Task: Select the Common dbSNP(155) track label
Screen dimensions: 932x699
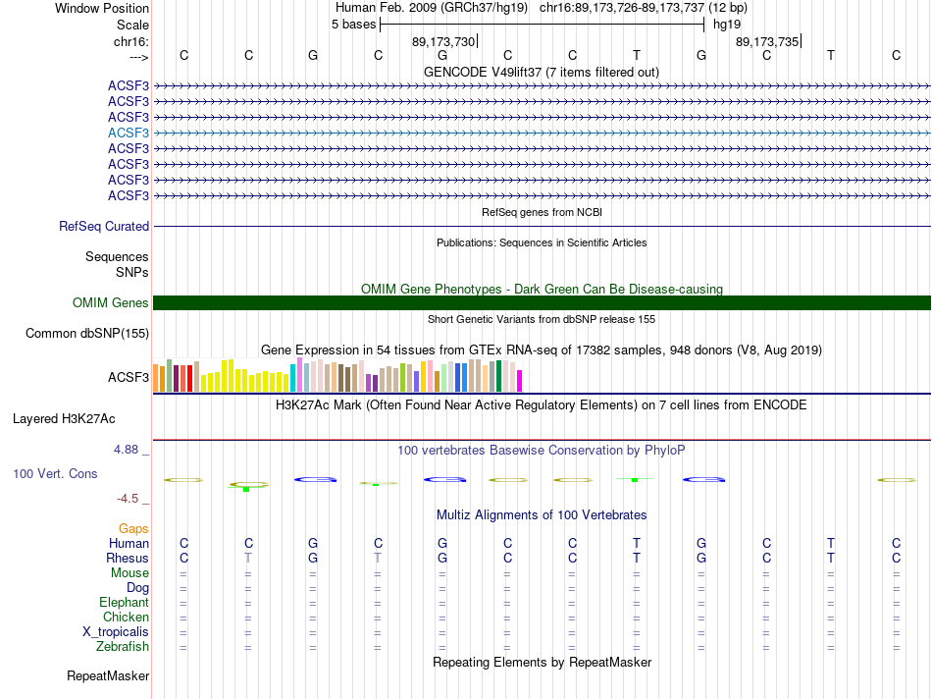Action: click(87, 333)
